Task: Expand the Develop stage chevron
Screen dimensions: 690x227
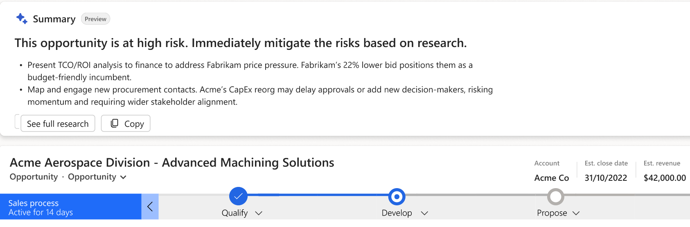Action: 424,213
